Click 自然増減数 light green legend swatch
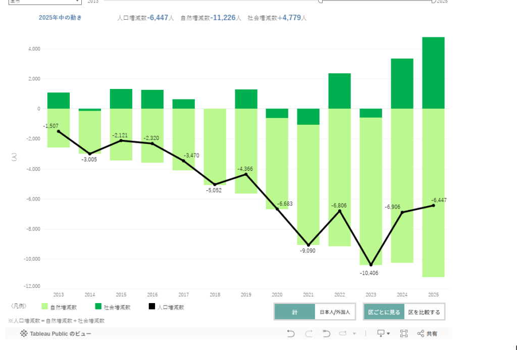 44,307
